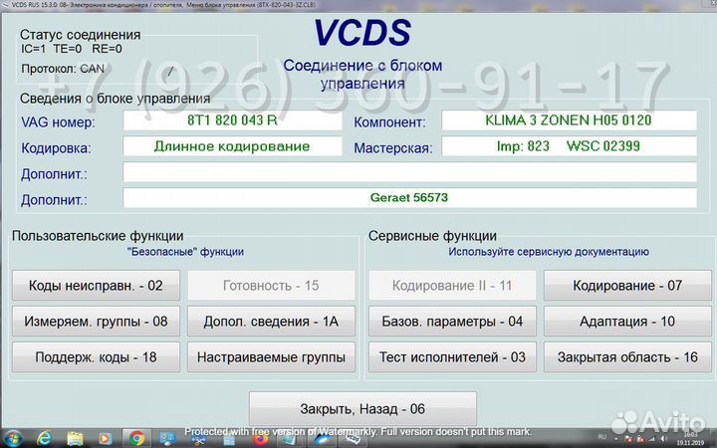Click the greyed-out Готовность - 15 button
The height and width of the screenshot is (448, 717).
coord(271,286)
